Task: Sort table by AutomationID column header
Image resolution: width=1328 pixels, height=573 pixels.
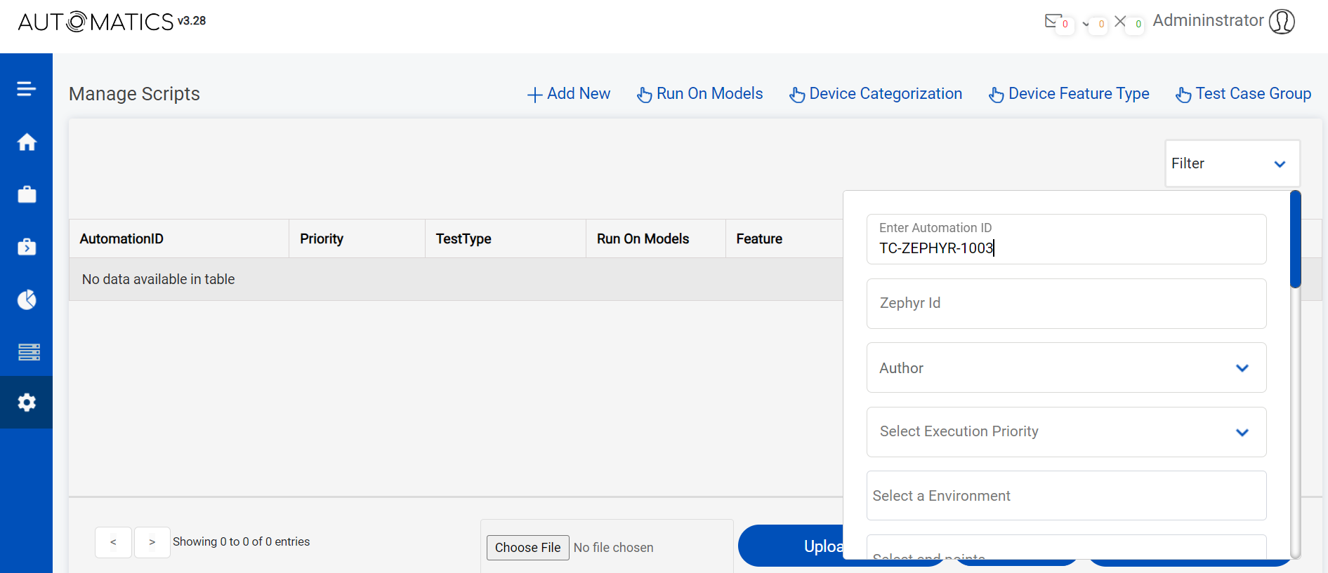Action: pos(121,239)
